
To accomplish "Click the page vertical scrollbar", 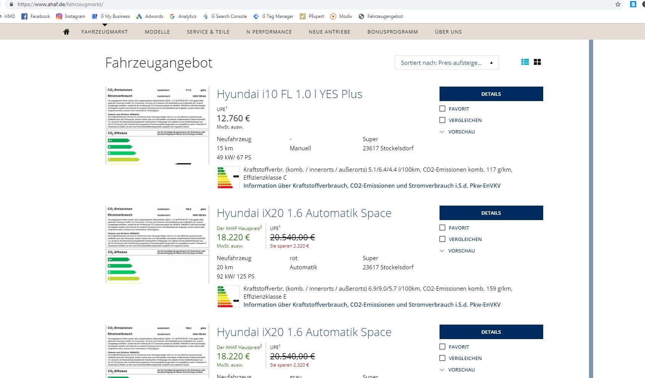I will tap(591, 209).
